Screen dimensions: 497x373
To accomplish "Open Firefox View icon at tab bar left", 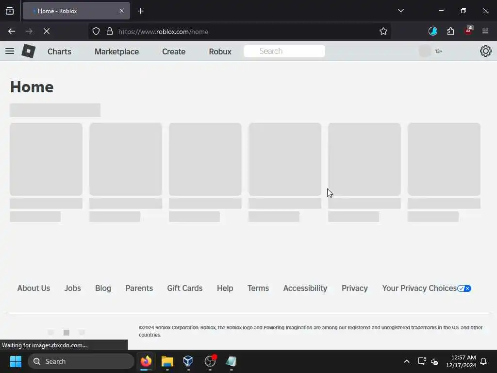I will [10, 11].
